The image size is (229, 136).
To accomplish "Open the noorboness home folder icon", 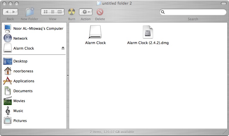I will coord(8,71).
